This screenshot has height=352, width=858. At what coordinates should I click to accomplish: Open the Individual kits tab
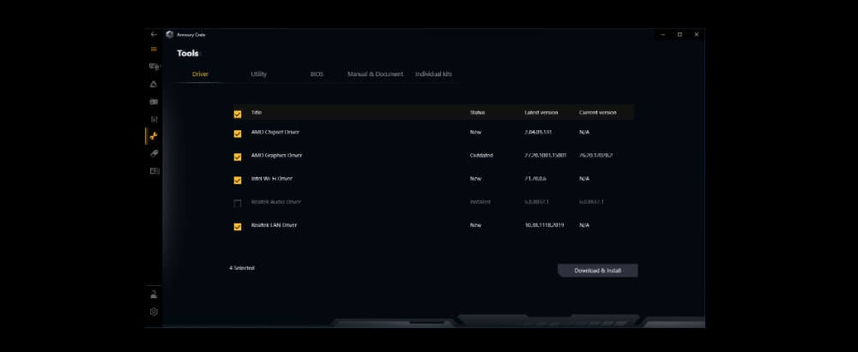433,75
